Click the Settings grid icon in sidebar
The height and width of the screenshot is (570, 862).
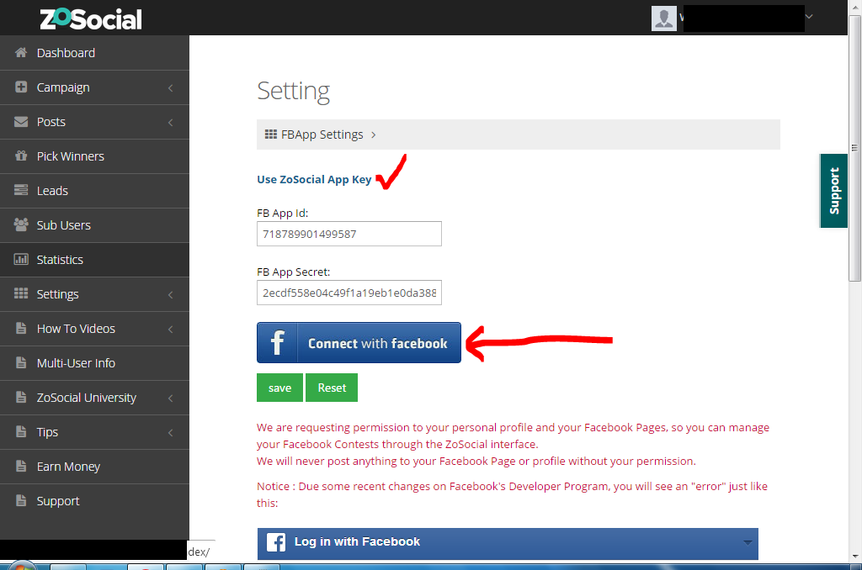point(21,293)
